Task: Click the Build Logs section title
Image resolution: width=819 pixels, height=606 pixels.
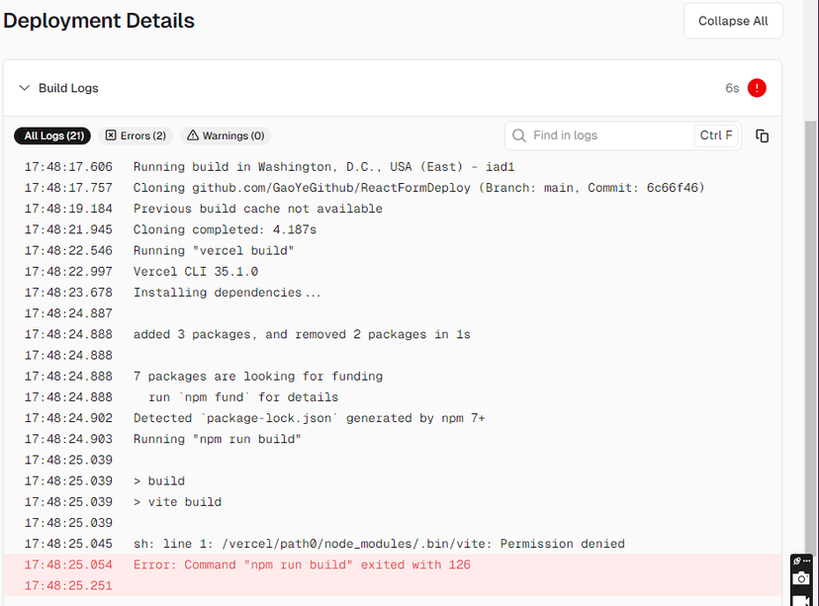Action: point(68,88)
